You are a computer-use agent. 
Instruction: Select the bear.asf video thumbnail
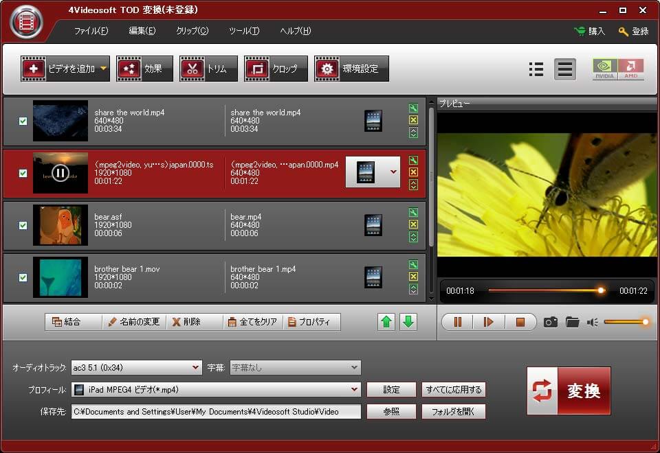pyautogui.click(x=60, y=225)
